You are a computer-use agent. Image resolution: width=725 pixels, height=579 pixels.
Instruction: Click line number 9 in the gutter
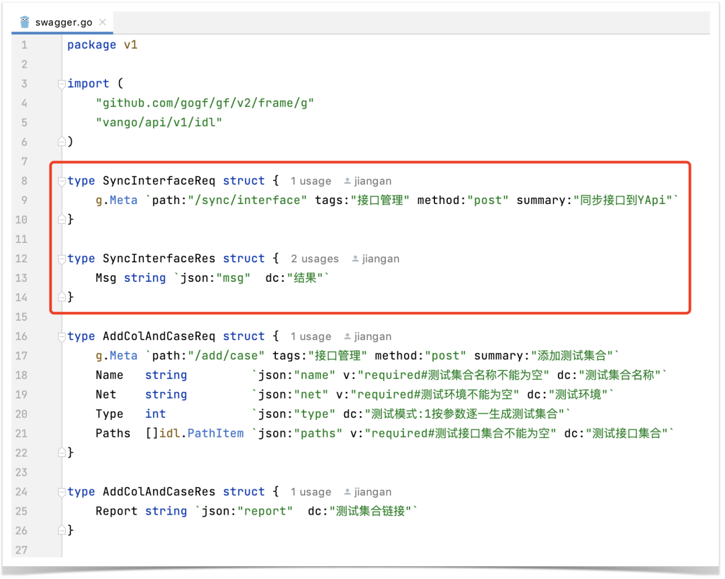pos(24,200)
